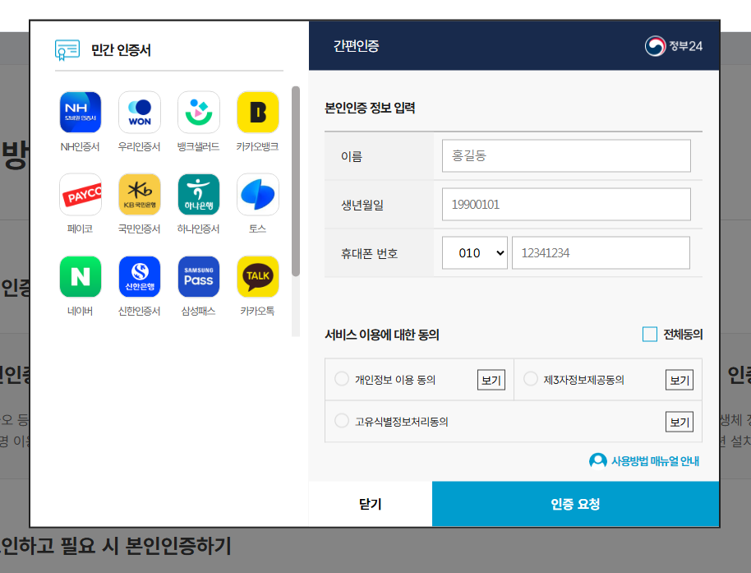Select the 카카오톡 certificate icon
751x573 pixels.
[x=257, y=276]
